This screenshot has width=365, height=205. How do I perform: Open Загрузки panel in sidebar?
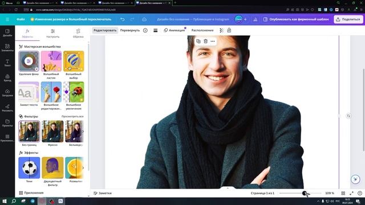[x=7, y=93]
